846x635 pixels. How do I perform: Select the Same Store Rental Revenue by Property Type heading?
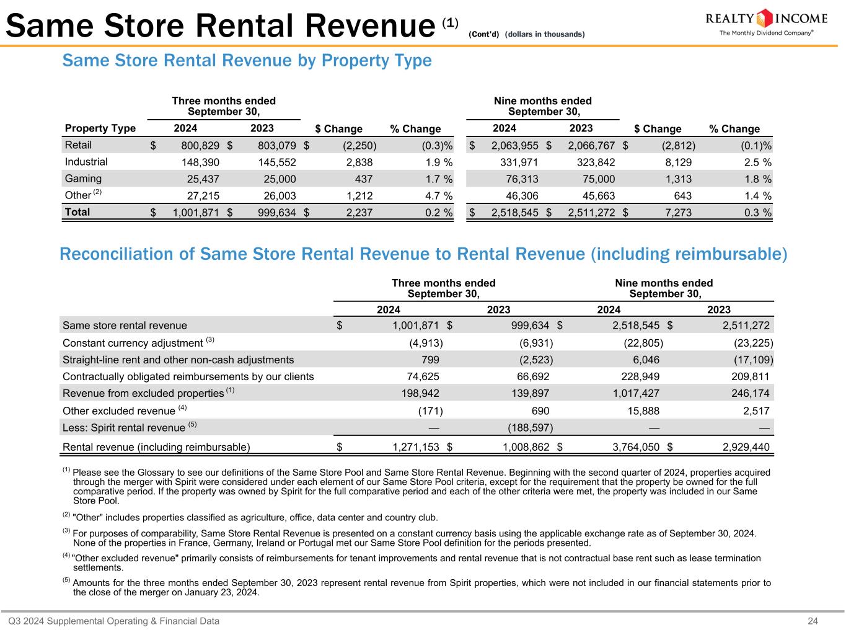247,61
